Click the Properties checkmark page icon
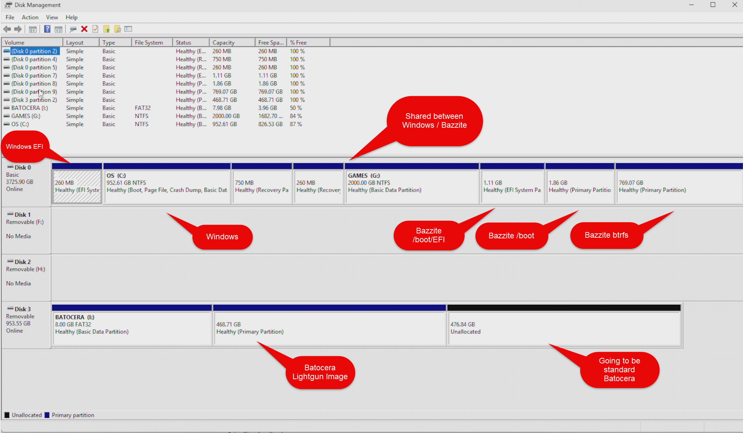Image resolution: width=743 pixels, height=433 pixels. (95, 29)
